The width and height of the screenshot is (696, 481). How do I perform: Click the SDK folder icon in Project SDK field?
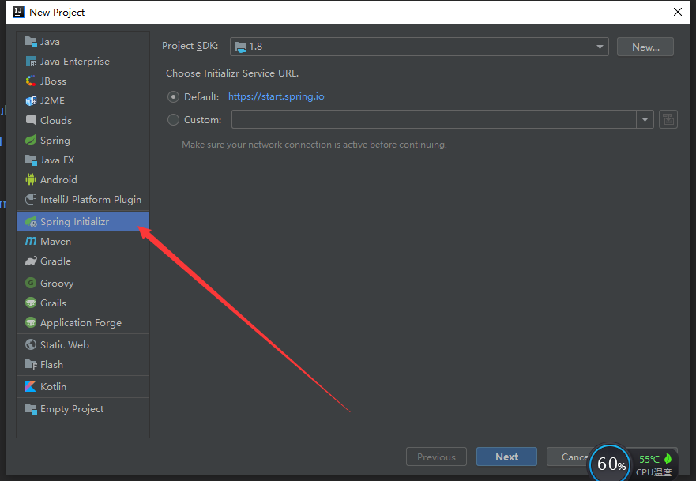pyautogui.click(x=240, y=47)
